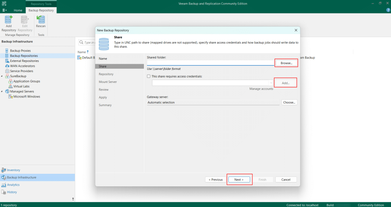Open the application main menu button
The image size is (391, 207).
(x=5, y=10)
